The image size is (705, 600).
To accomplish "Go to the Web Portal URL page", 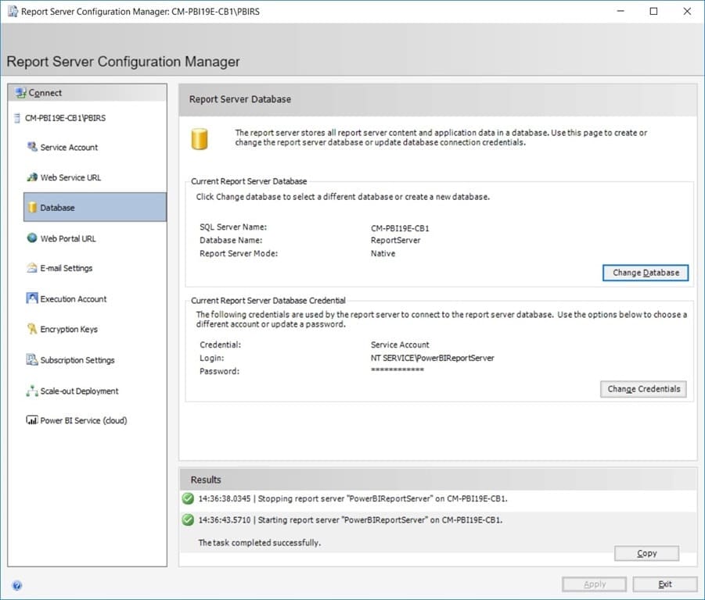I will (x=68, y=239).
